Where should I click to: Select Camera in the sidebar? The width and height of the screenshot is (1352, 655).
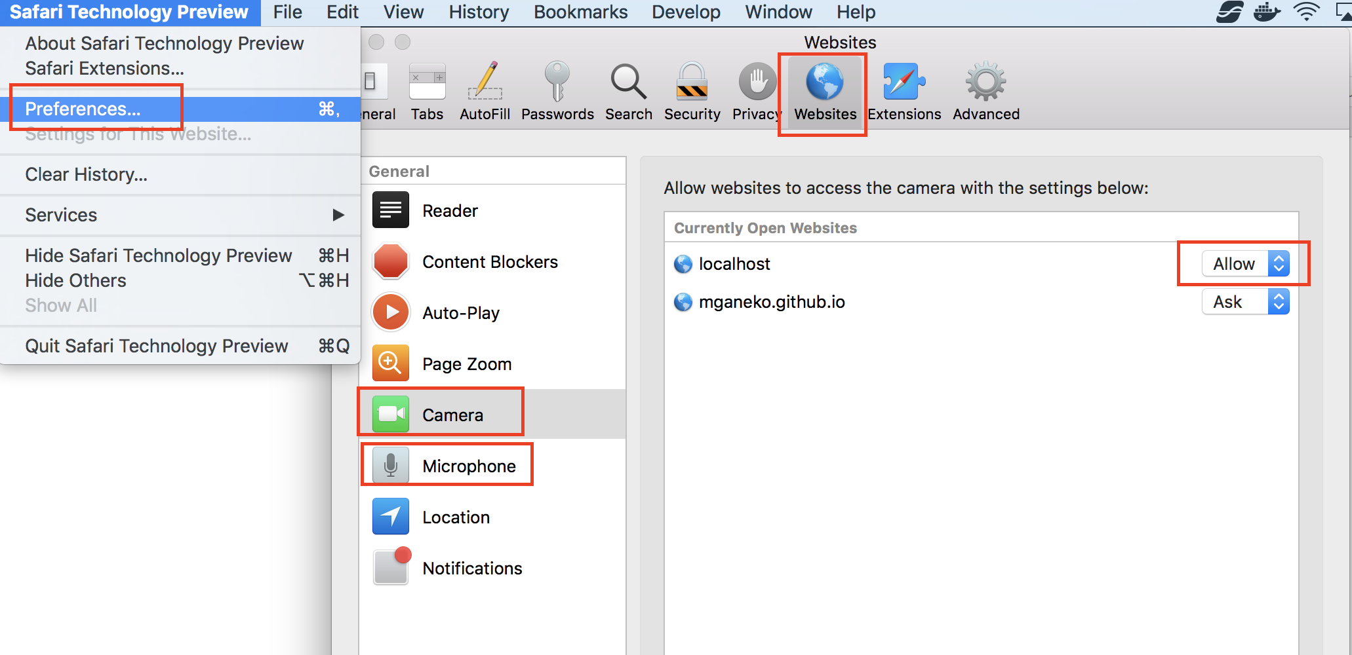(x=492, y=415)
